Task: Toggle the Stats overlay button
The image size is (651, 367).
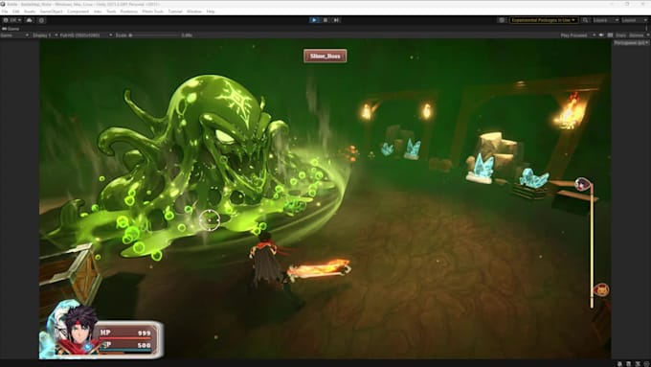Action: tap(620, 35)
